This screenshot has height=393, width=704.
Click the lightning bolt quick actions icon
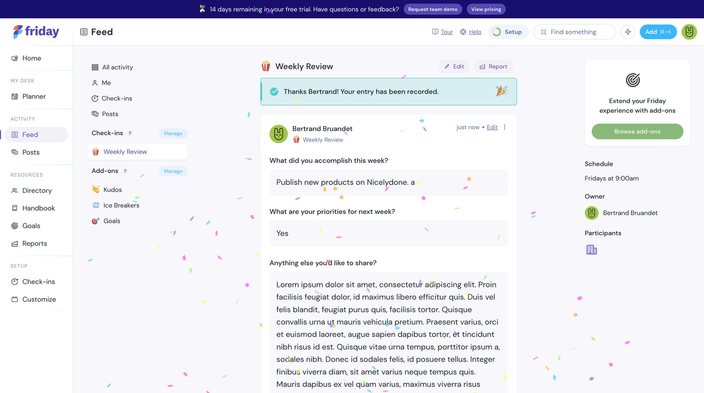pyautogui.click(x=628, y=32)
